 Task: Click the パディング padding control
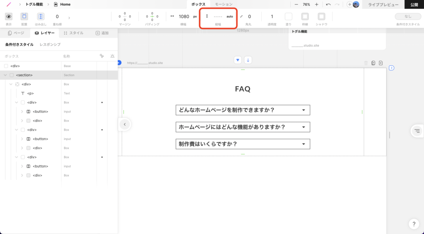pos(152,17)
